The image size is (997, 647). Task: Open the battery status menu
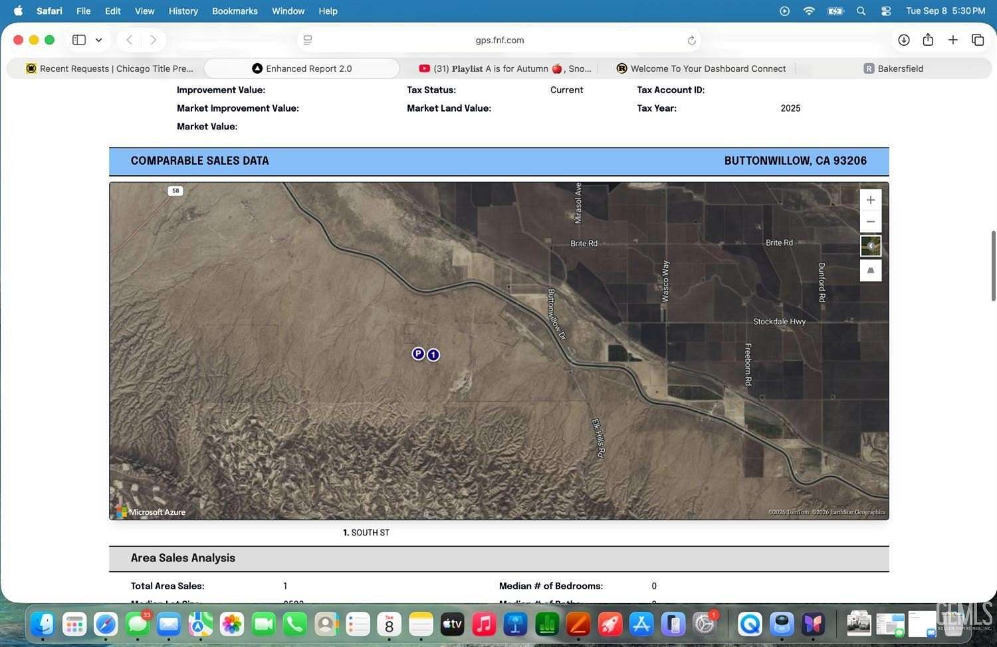coord(835,11)
